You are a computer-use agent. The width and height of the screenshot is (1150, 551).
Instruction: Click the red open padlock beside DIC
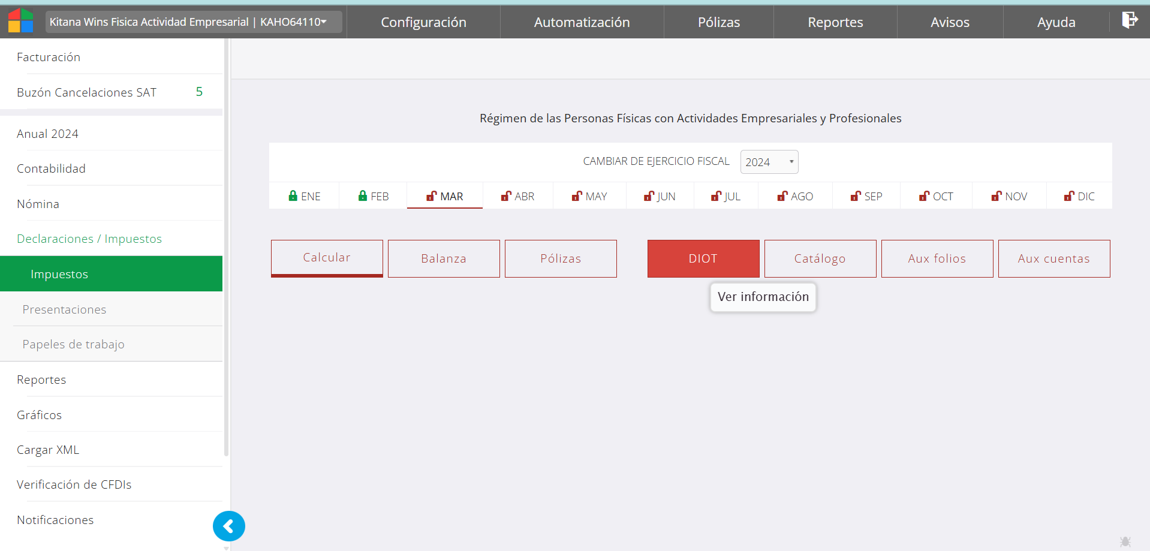(1069, 196)
